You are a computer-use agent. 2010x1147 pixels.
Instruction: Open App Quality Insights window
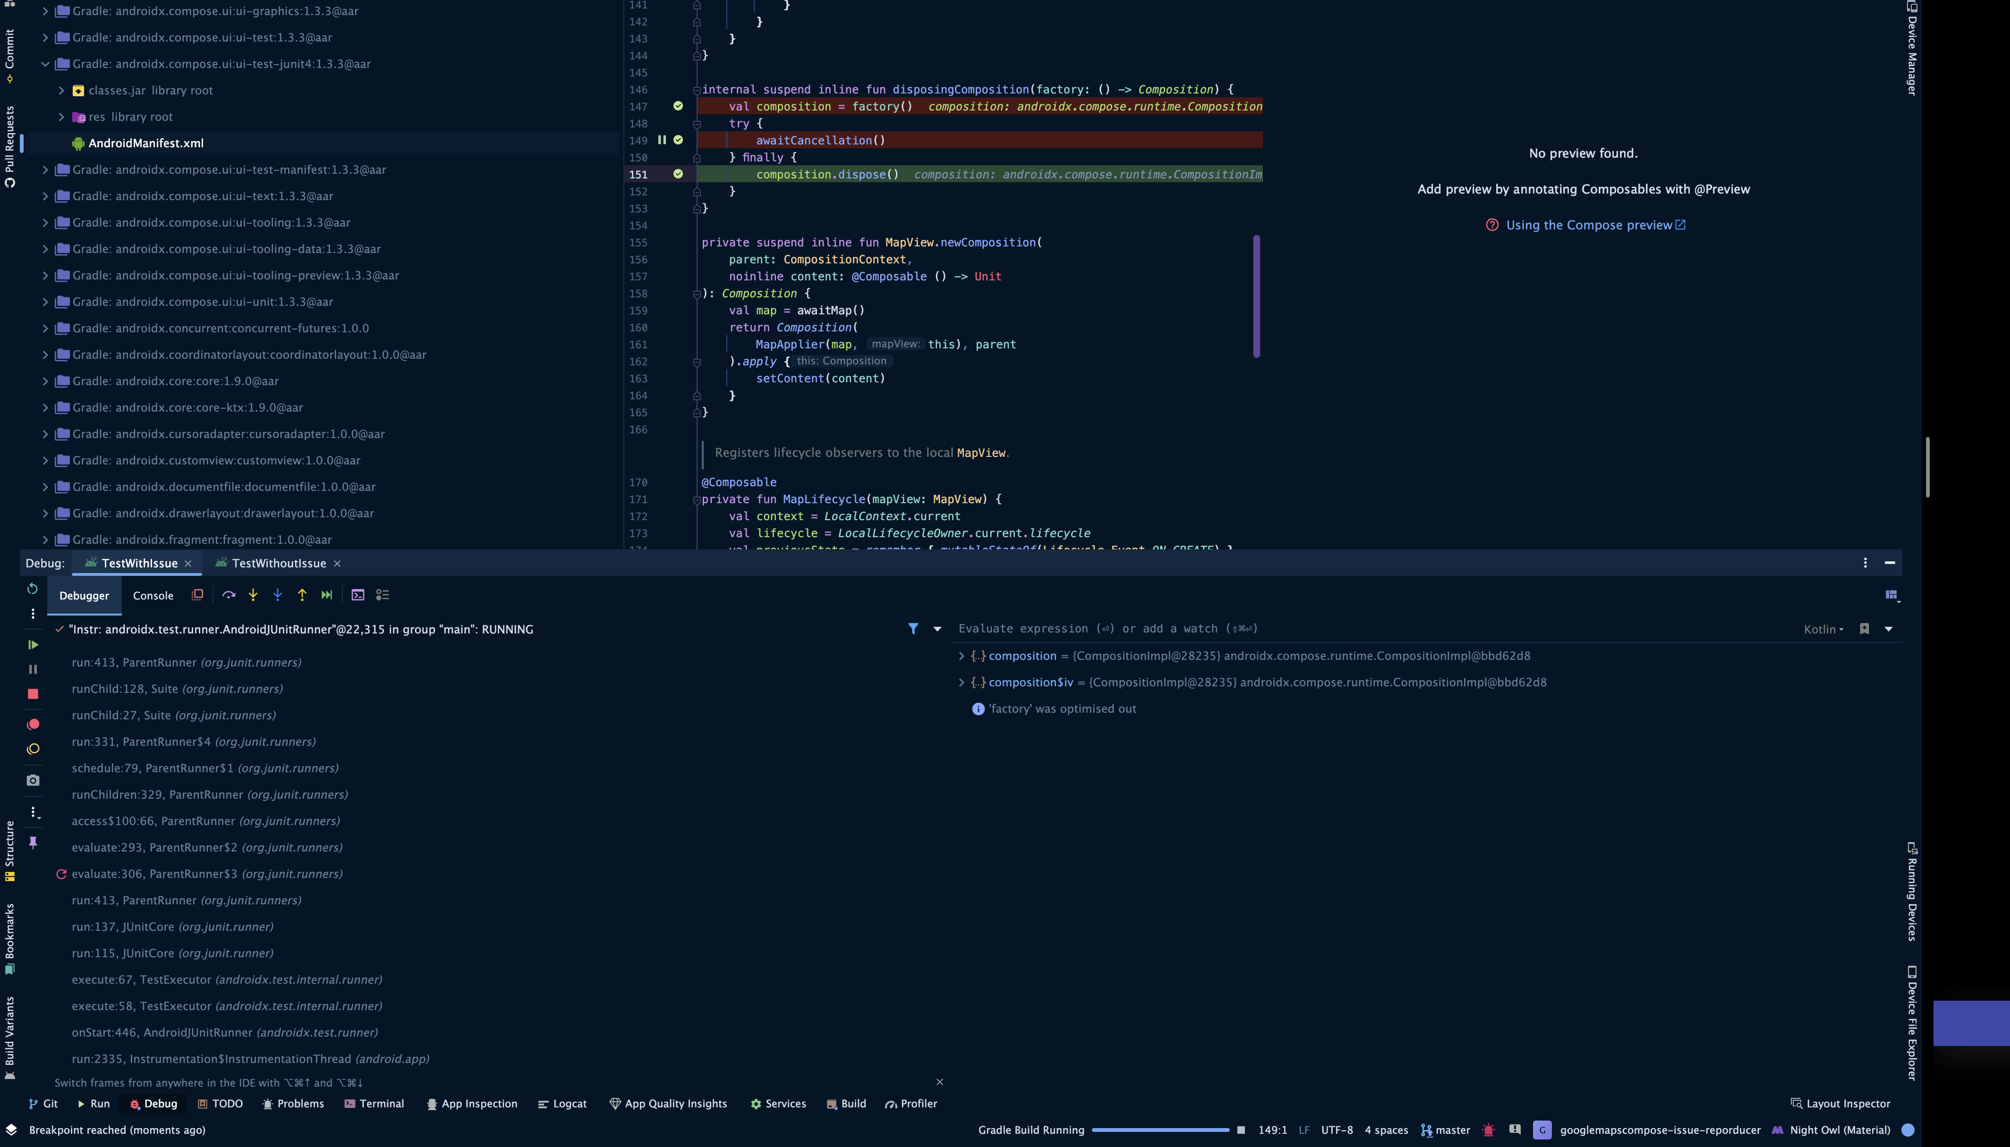coord(668,1104)
